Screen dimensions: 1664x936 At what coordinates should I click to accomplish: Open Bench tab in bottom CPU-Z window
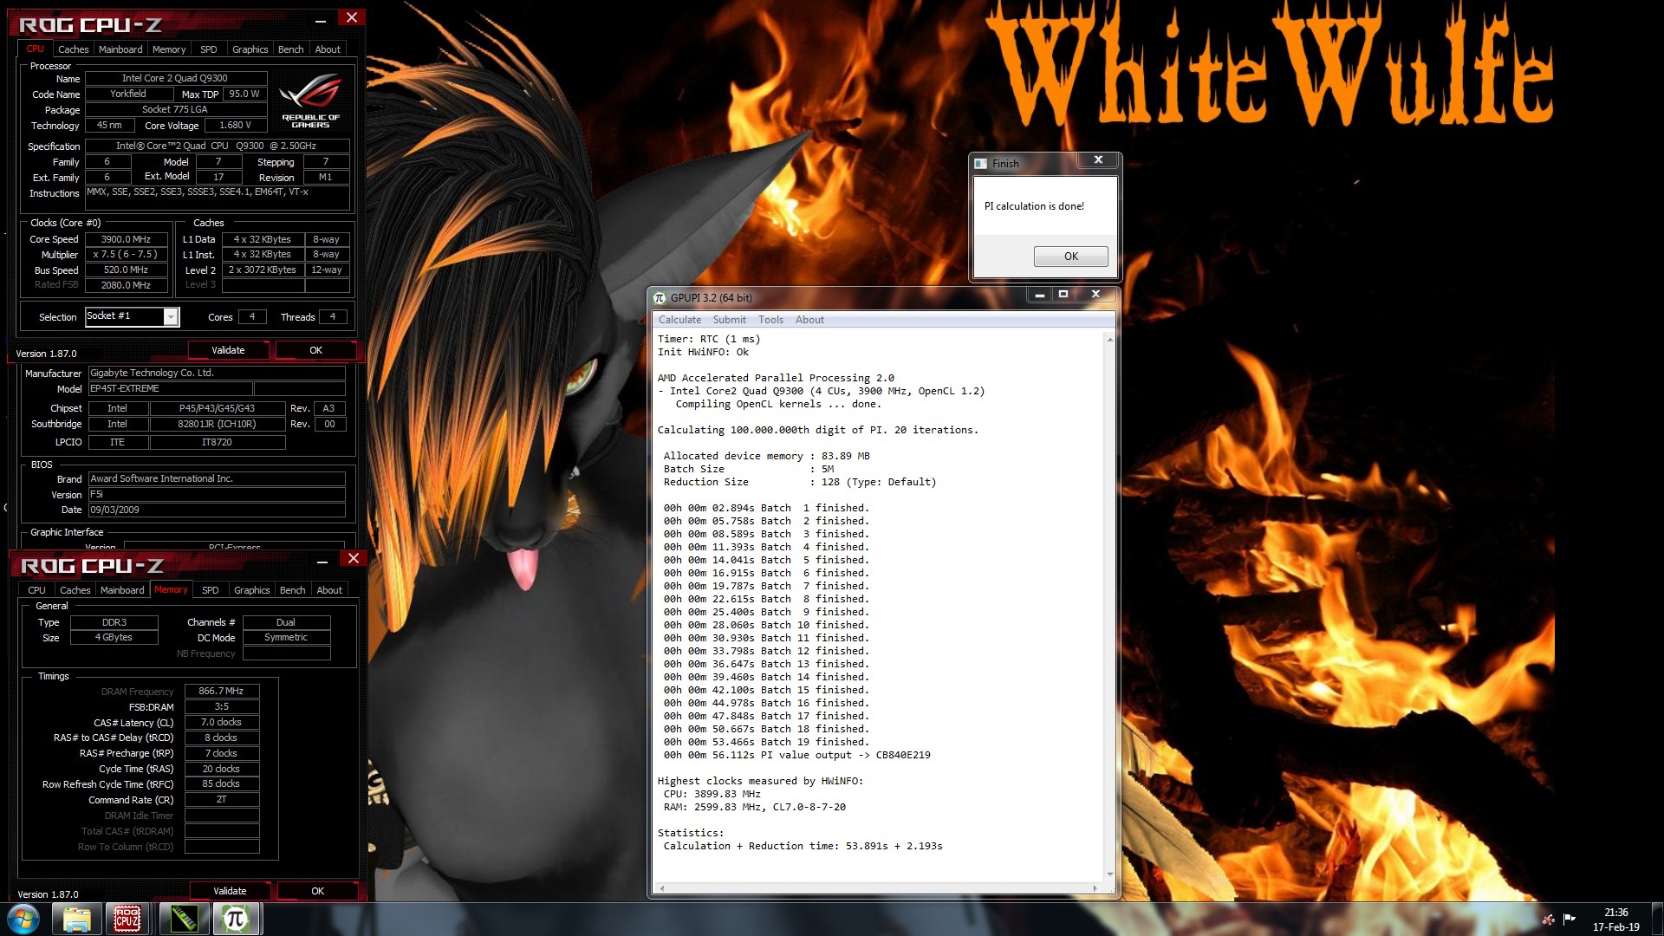[292, 590]
